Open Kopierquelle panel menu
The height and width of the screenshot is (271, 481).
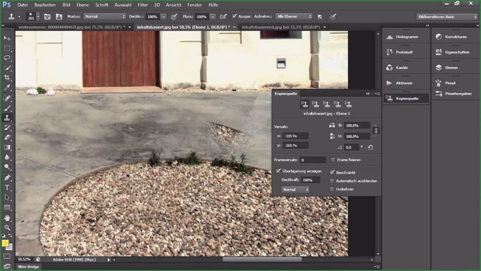coord(377,93)
